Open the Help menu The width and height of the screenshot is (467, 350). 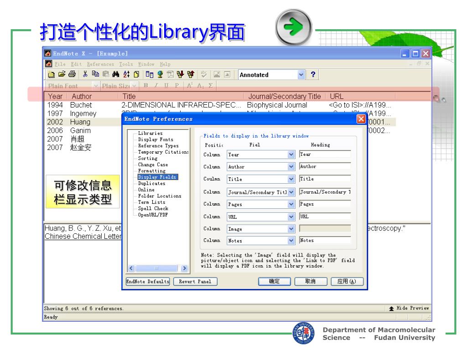pos(165,64)
